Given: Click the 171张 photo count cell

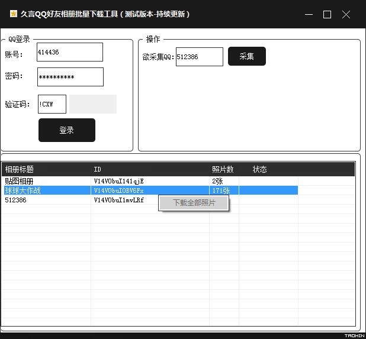Looking at the screenshot, I should pyautogui.click(x=221, y=191).
